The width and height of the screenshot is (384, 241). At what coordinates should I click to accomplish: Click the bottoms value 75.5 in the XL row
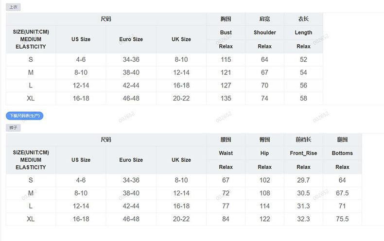point(342,219)
